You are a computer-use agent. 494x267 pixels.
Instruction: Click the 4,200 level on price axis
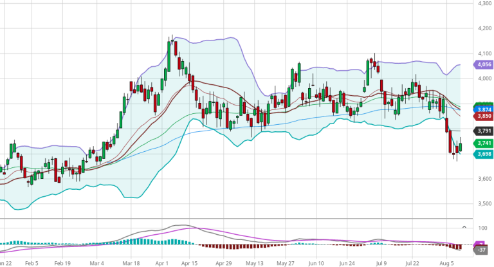coord(484,28)
